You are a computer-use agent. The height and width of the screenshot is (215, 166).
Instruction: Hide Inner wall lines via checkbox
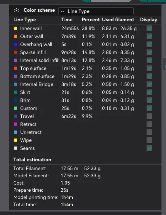tap(149, 29)
